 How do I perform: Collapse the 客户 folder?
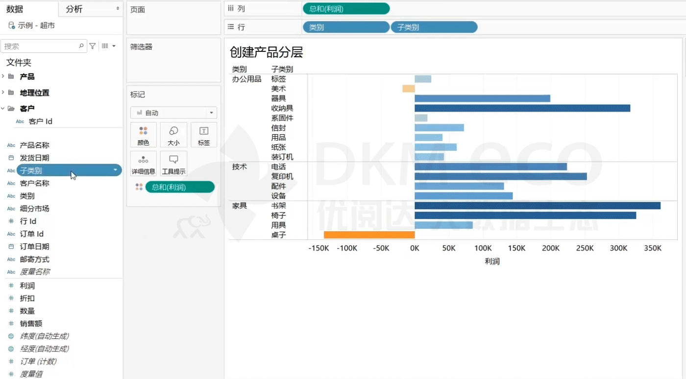point(3,109)
